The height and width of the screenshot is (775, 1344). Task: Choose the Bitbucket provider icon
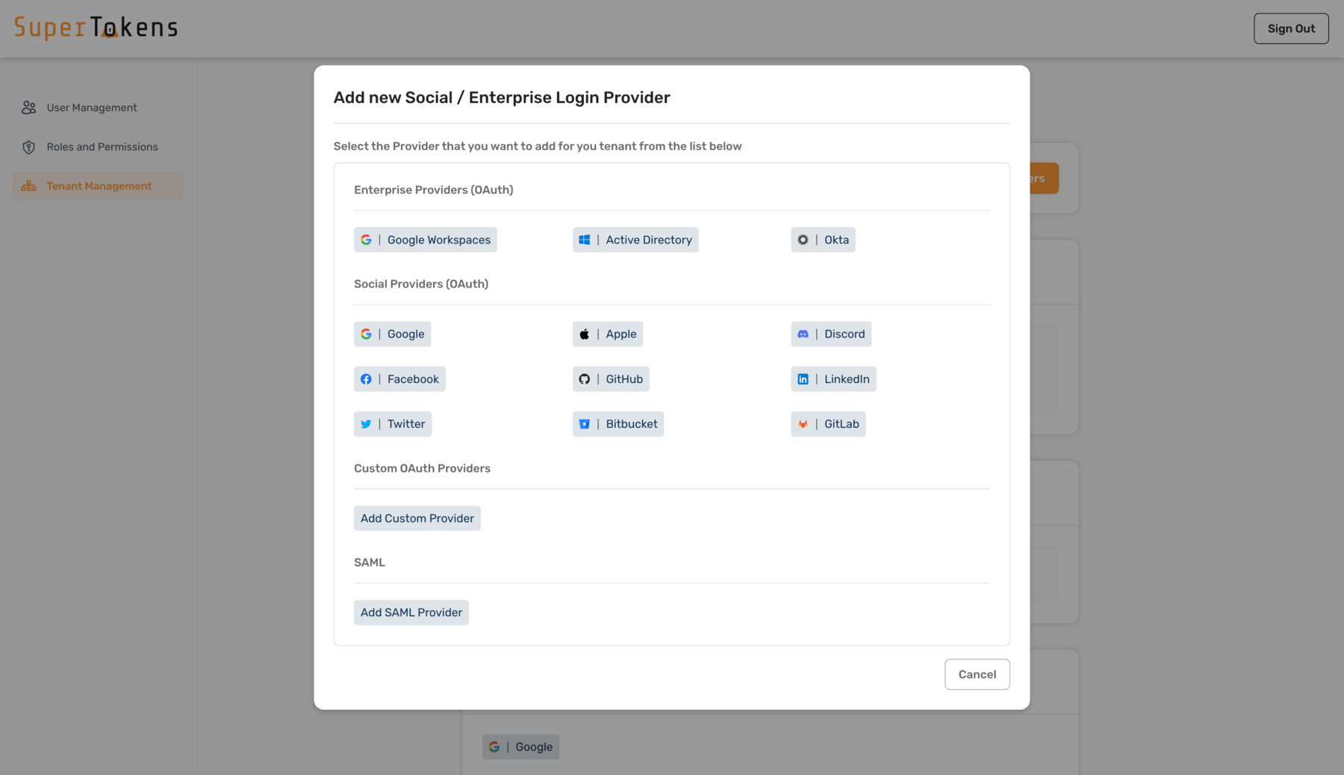[x=585, y=424]
